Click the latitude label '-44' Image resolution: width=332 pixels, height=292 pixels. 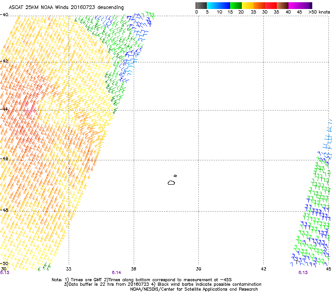4,109
